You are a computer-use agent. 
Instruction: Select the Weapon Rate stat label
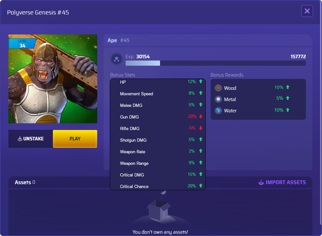133,152
